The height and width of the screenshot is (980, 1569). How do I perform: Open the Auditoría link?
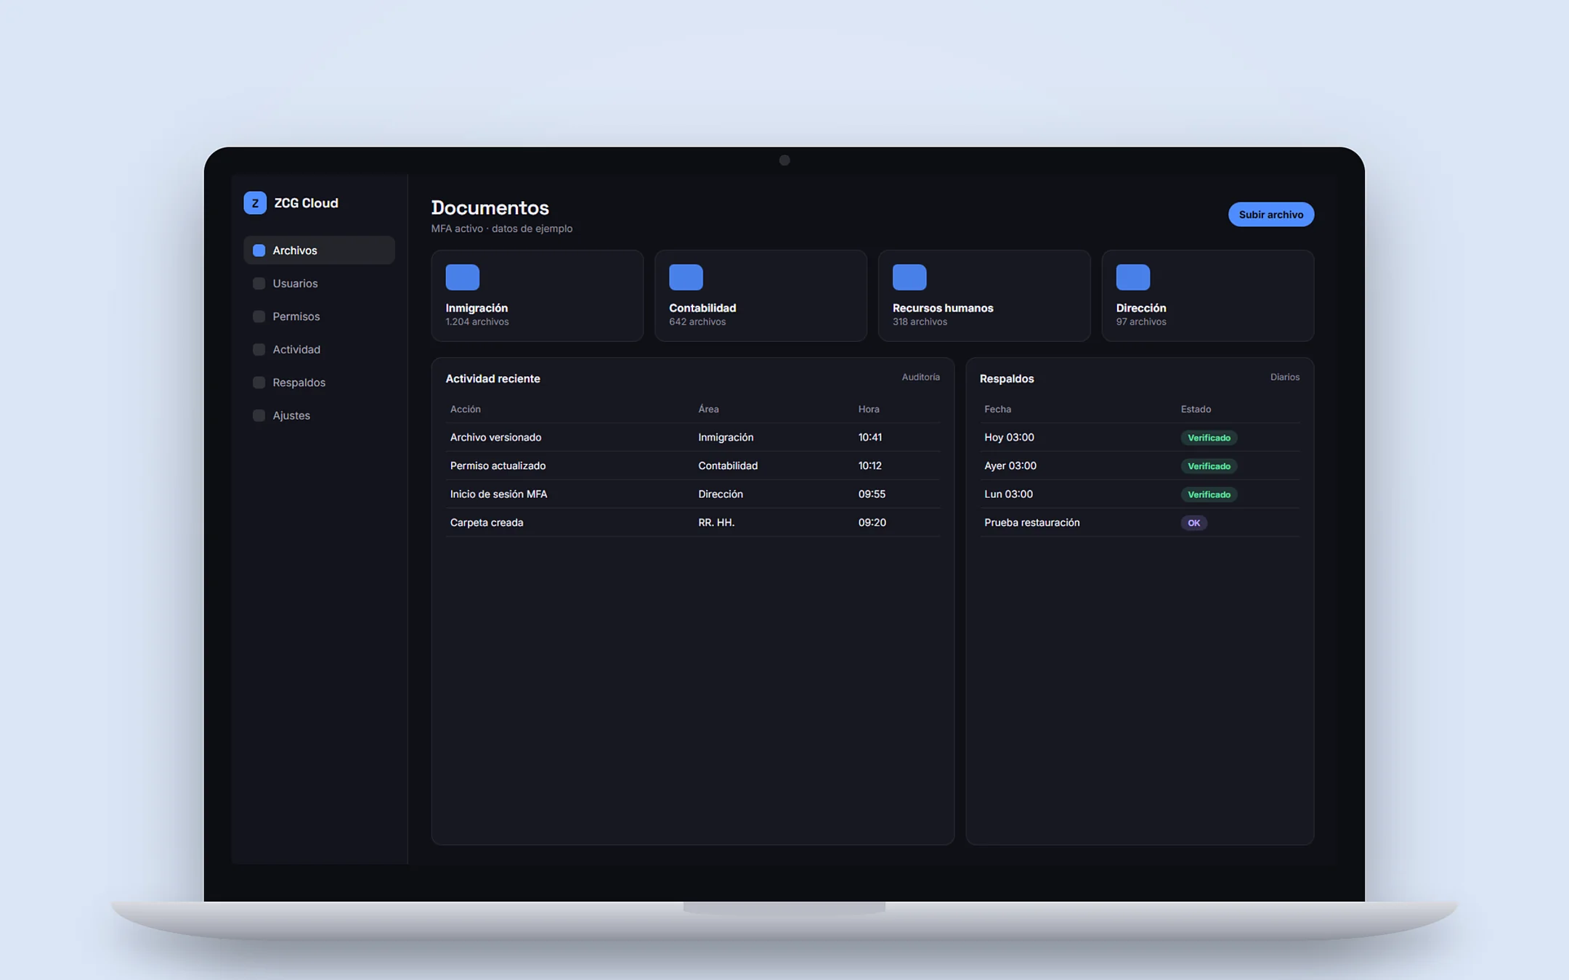(920, 377)
